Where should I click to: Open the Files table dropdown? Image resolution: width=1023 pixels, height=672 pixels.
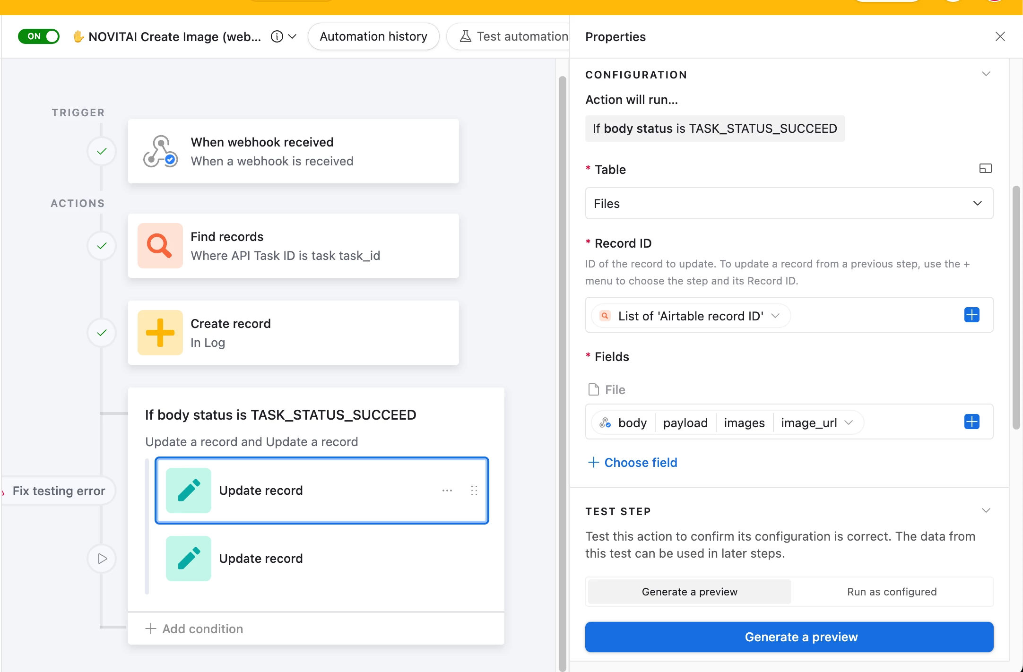(789, 203)
